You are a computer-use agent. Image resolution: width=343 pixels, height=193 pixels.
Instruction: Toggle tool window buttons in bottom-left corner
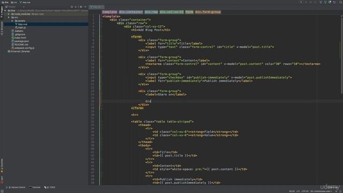(x=2, y=191)
